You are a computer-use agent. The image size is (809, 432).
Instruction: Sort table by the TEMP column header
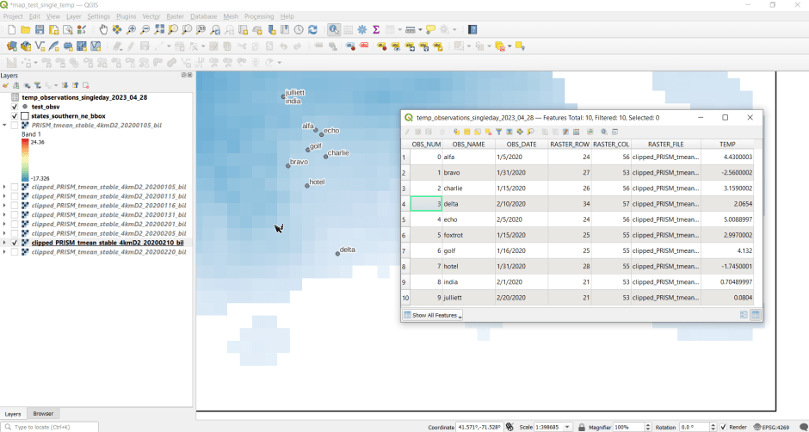[x=727, y=145]
